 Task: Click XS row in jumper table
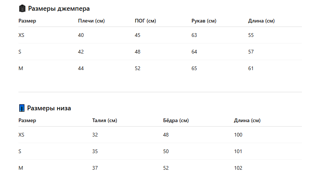[x=21, y=35]
